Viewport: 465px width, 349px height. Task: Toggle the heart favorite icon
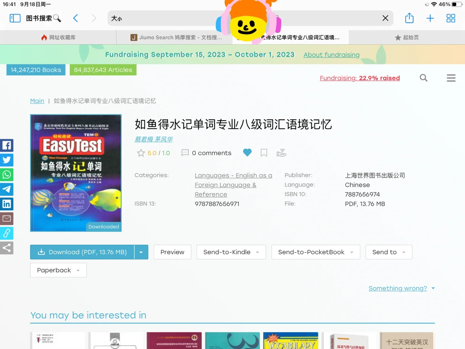click(x=247, y=153)
